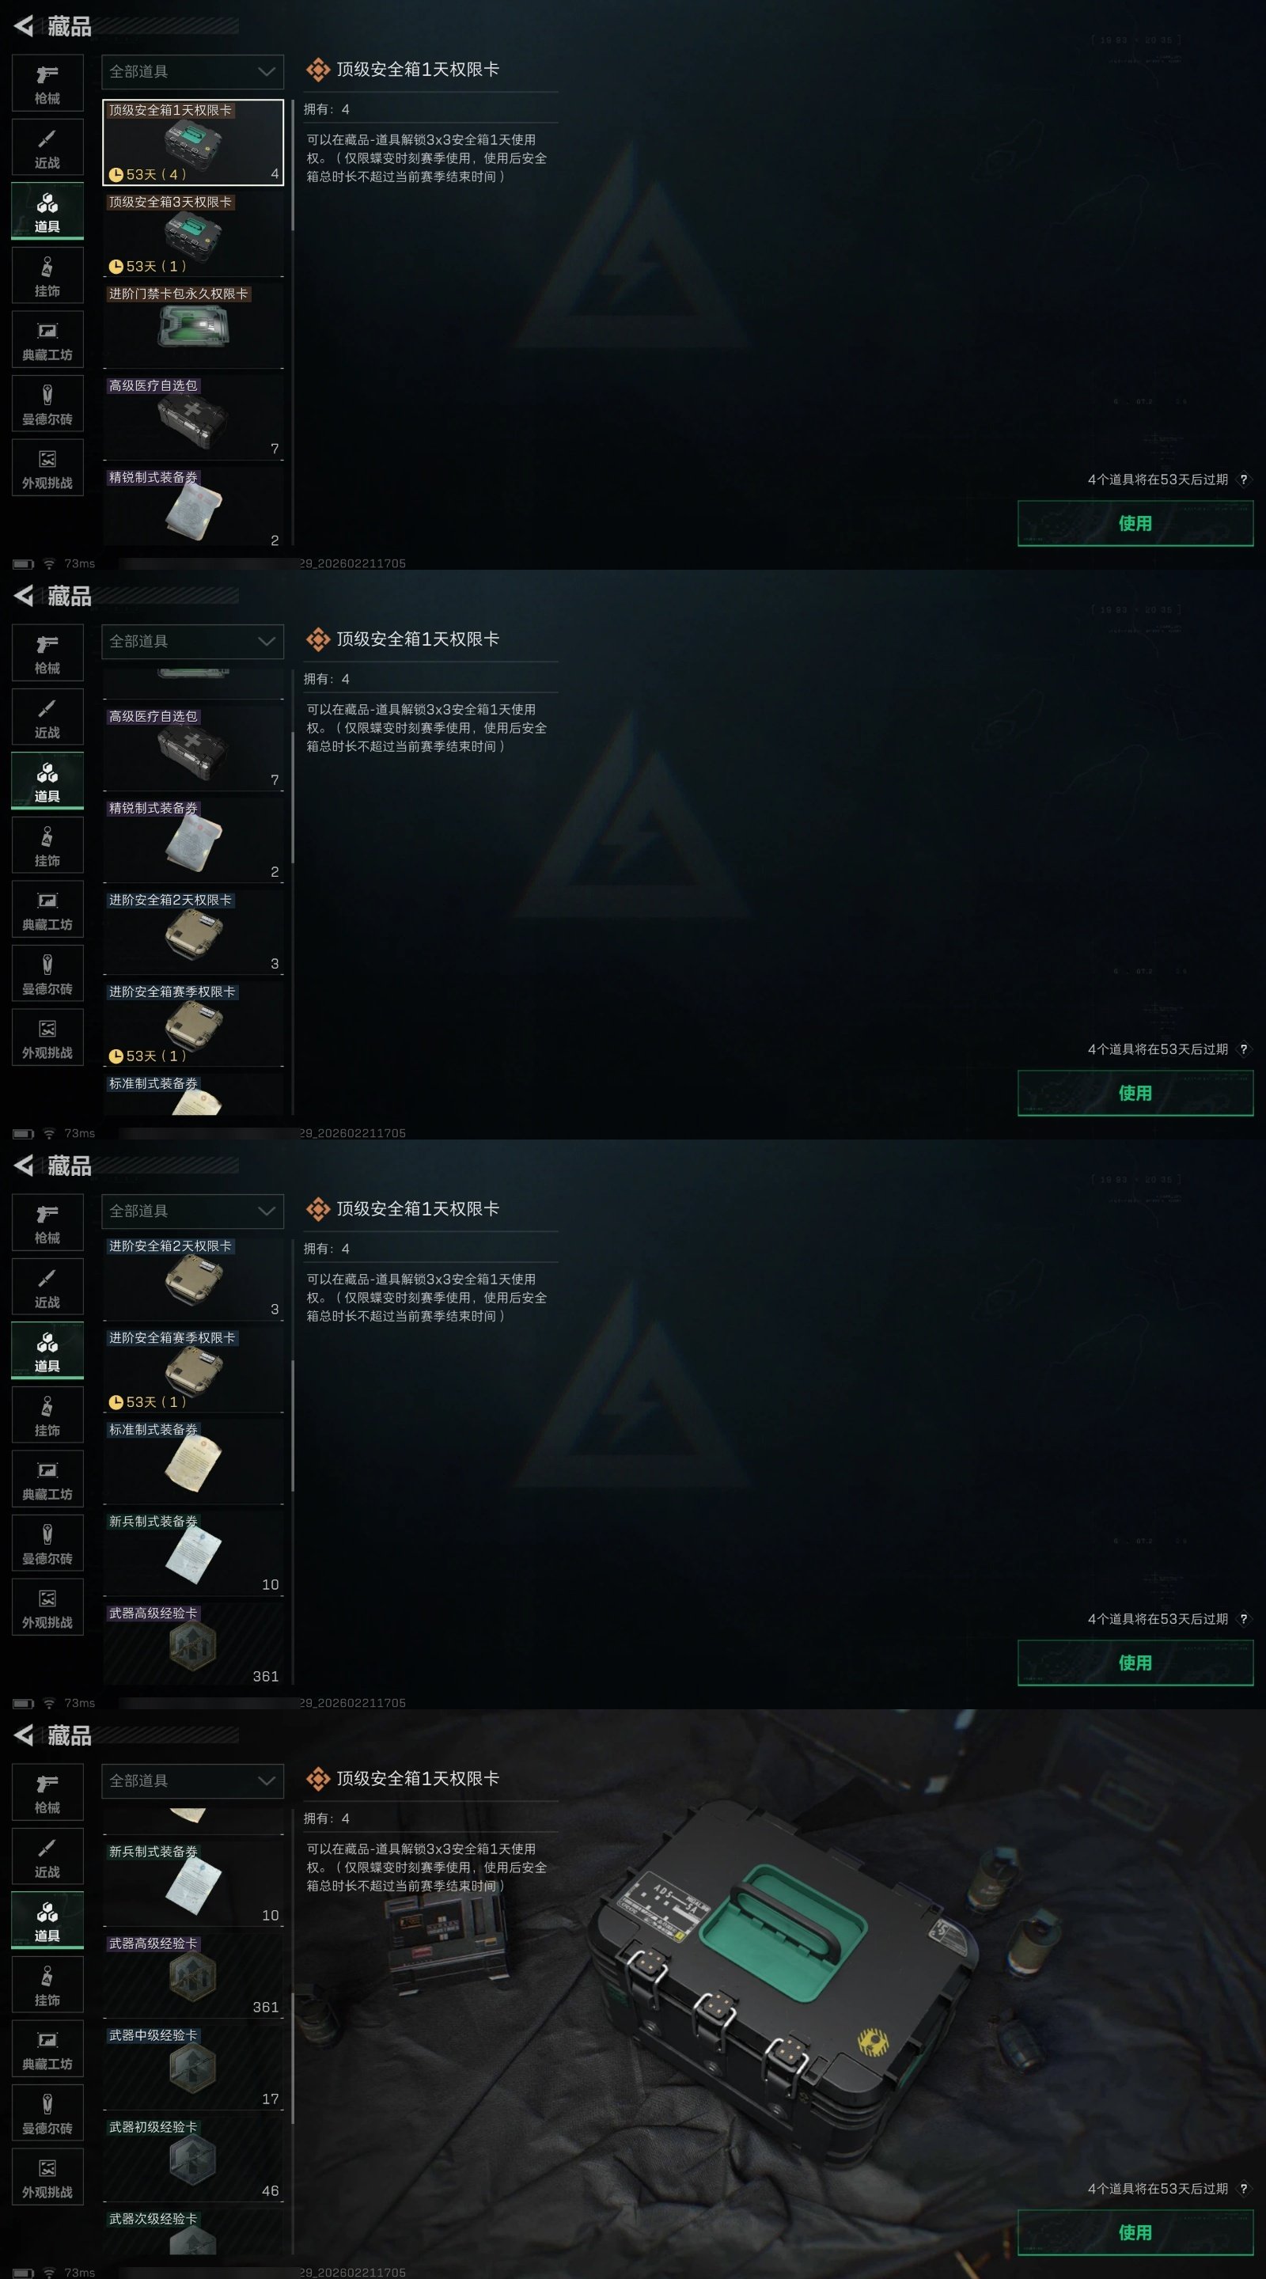Select the 进阶门禁卡包永久权限卡 item
Image resolution: width=1266 pixels, height=2279 pixels.
(x=193, y=325)
